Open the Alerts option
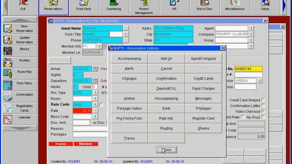Screen dimensions: 292x164 pyautogui.click(x=129, y=69)
